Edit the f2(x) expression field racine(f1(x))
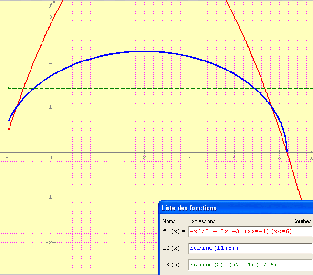This screenshot has height=275, width=313. [x=250, y=248]
